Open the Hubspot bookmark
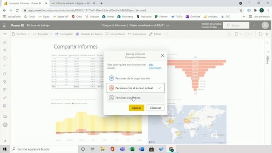The width and height of the screenshot is (272, 153). (92, 17)
